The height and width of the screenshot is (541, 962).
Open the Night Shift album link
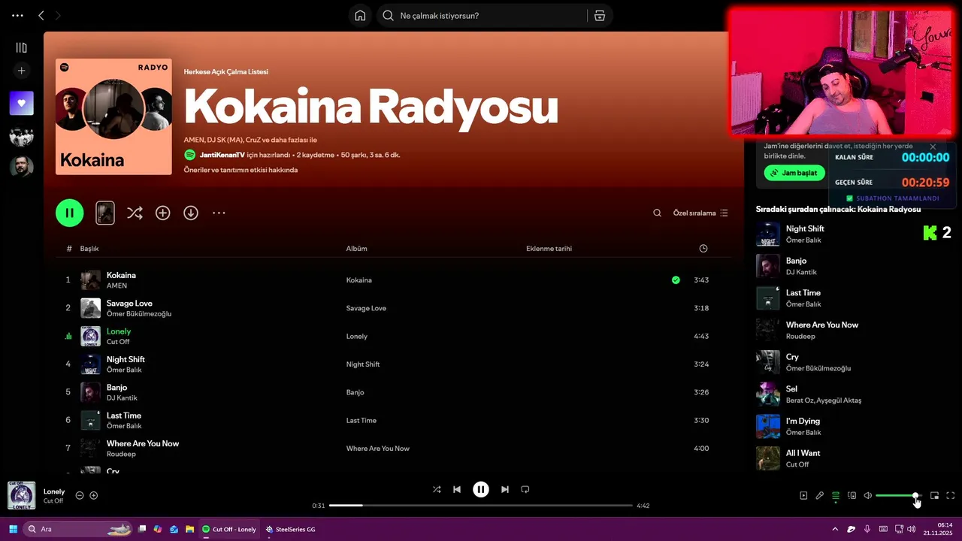(362, 364)
